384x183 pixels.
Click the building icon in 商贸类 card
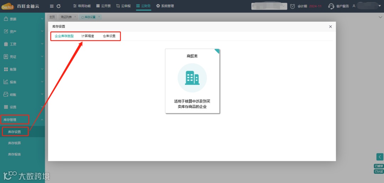coord(192,78)
